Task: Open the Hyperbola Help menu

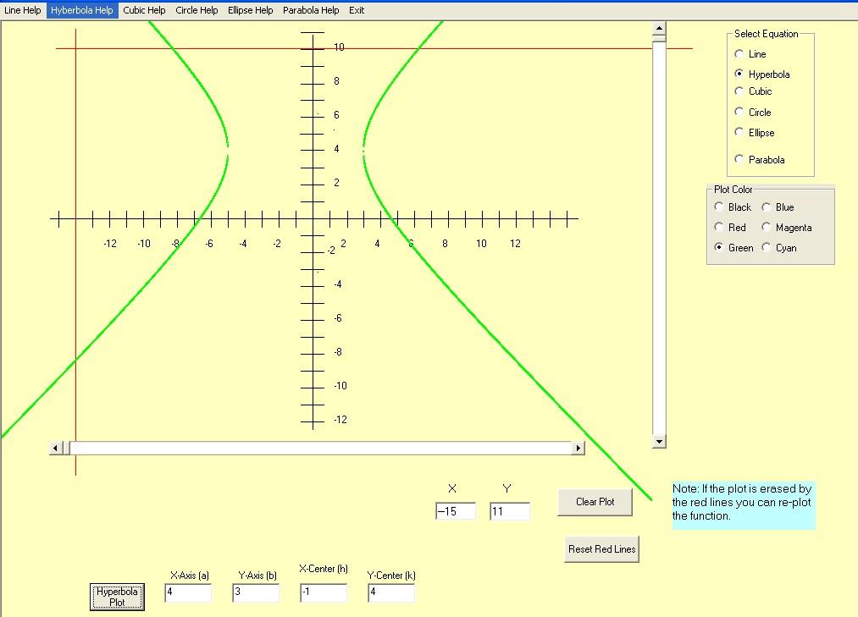Action: point(82,10)
